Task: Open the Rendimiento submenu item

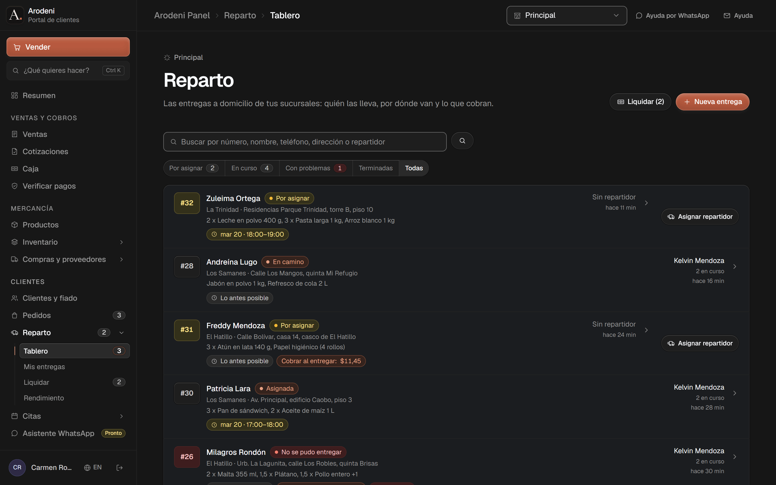Action: (x=74, y=398)
